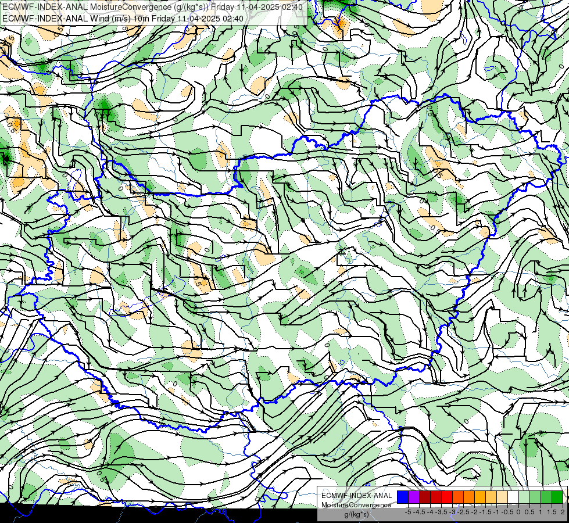Viewport: 569px width, 523px height.
Task: Click the '-0.5' tick label on legend scale
Action: click(507, 512)
